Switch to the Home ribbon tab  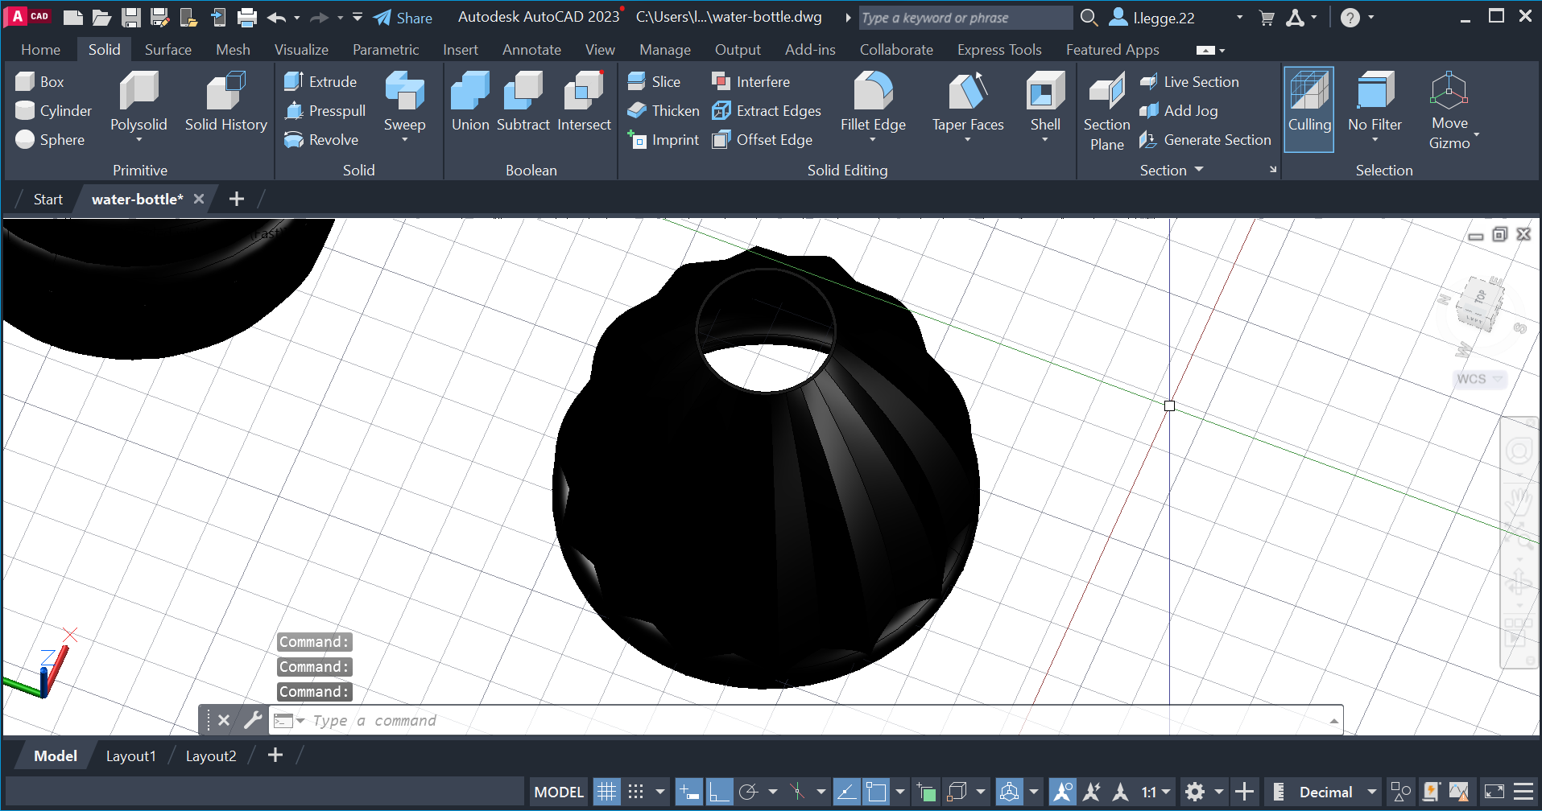pyautogui.click(x=40, y=49)
